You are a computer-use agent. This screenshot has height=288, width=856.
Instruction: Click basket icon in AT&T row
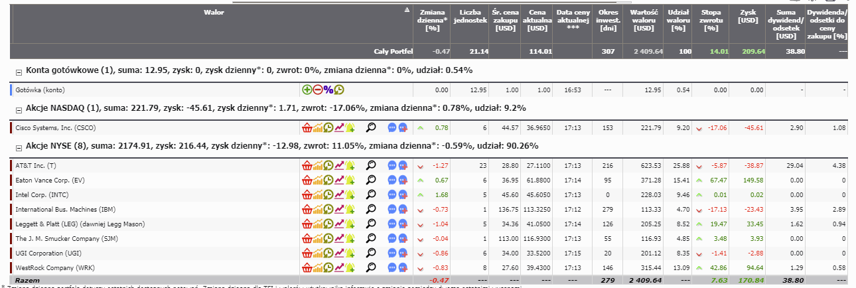[307, 165]
